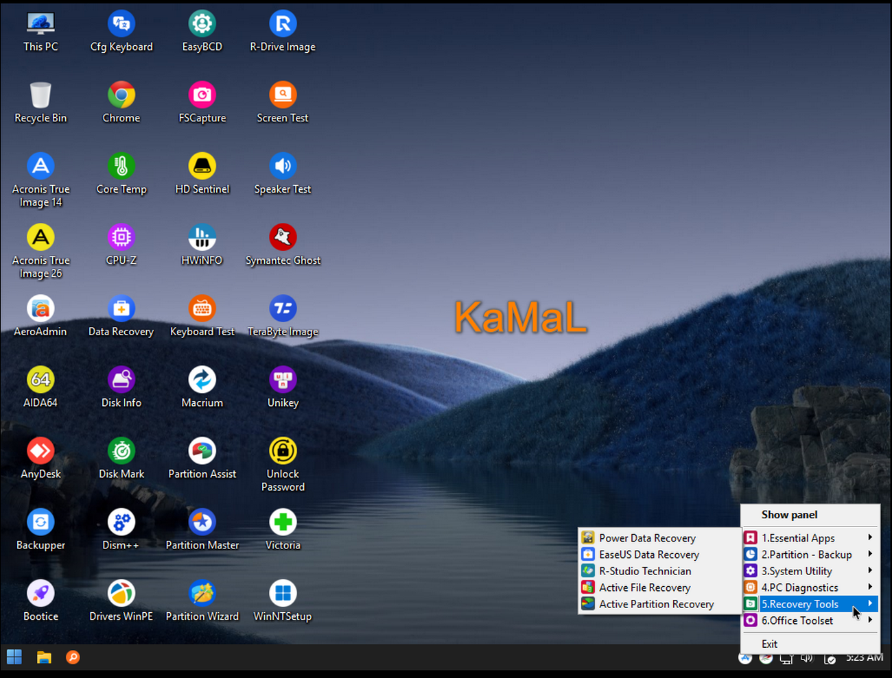Click the CPU-Z desktop icon
The width and height of the screenshot is (892, 678).
[121, 246]
